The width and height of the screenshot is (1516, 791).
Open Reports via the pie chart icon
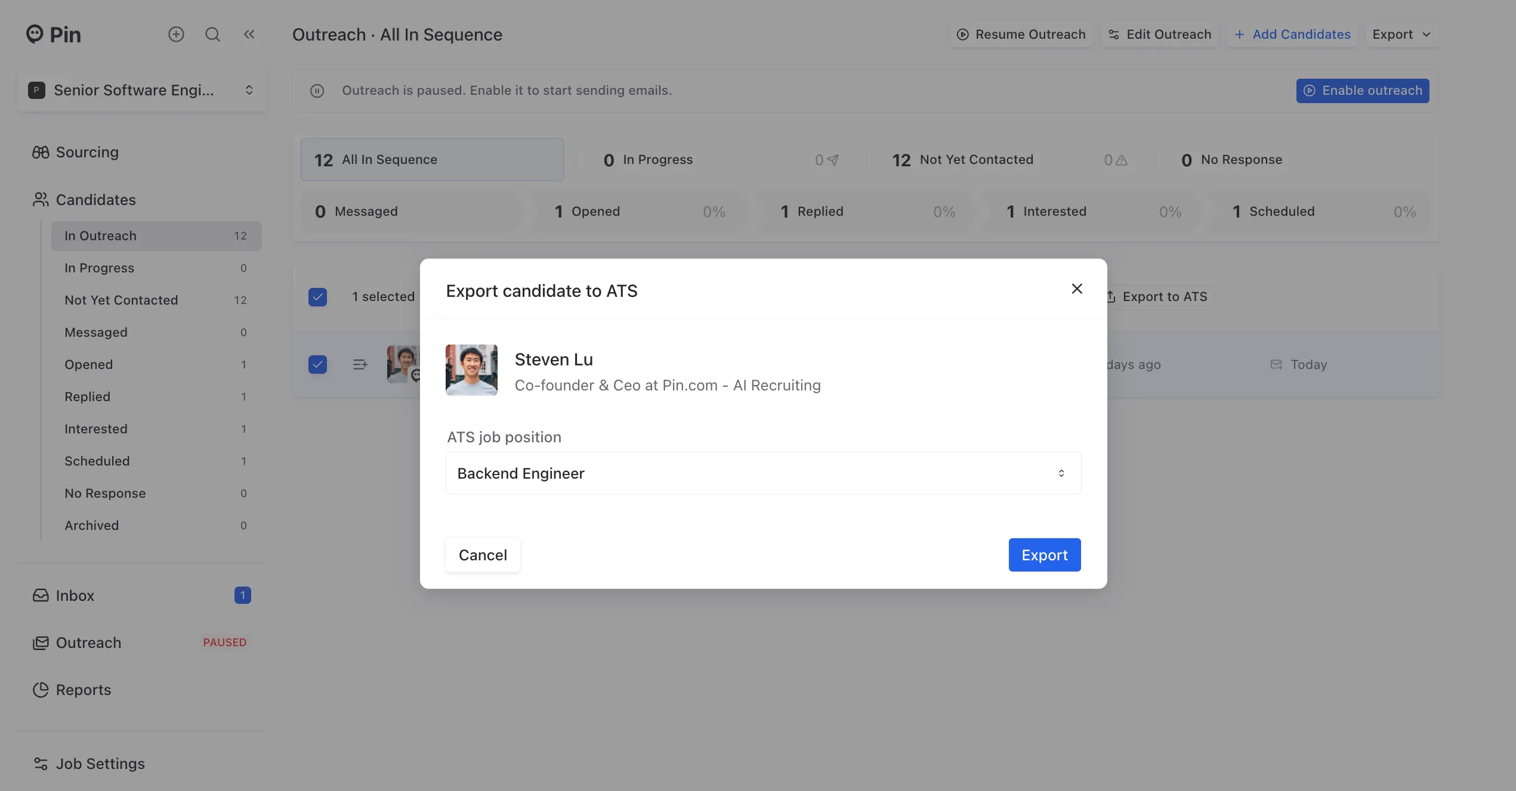point(41,690)
